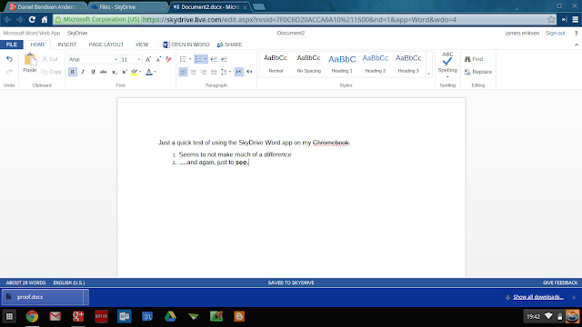
Task: Align text left
Action: pyautogui.click(x=183, y=72)
